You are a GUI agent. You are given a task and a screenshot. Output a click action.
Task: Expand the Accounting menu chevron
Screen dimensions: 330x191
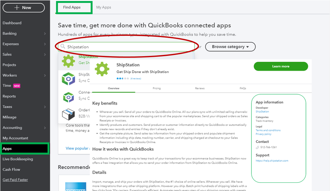tap(45, 128)
